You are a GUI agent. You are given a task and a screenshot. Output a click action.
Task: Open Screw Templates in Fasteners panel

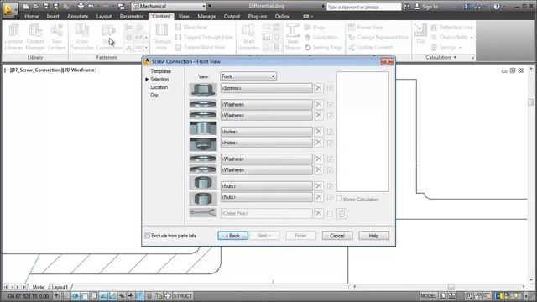tap(82, 37)
